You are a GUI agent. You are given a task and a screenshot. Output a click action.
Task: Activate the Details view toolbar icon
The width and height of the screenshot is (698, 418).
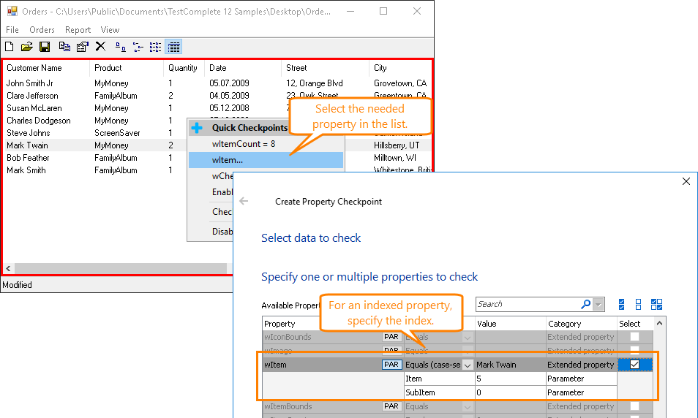[173, 47]
